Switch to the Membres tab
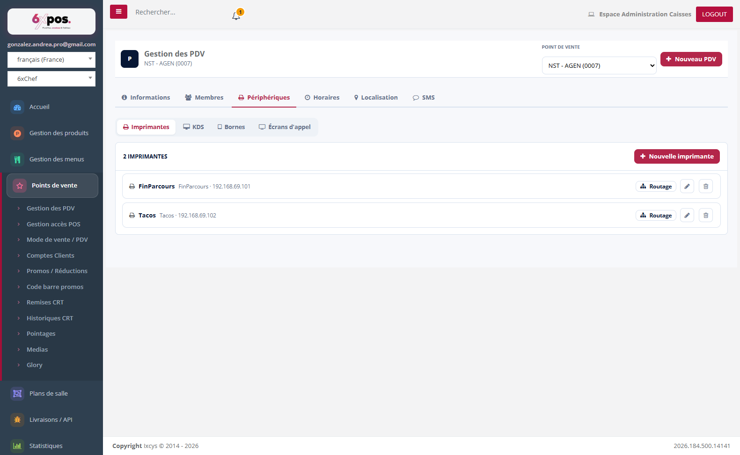740x455 pixels. 204,97
